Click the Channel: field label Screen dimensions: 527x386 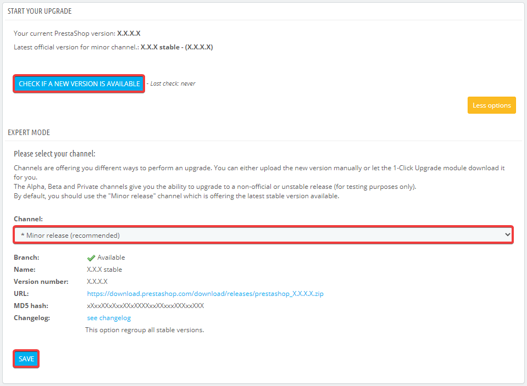[x=28, y=219]
